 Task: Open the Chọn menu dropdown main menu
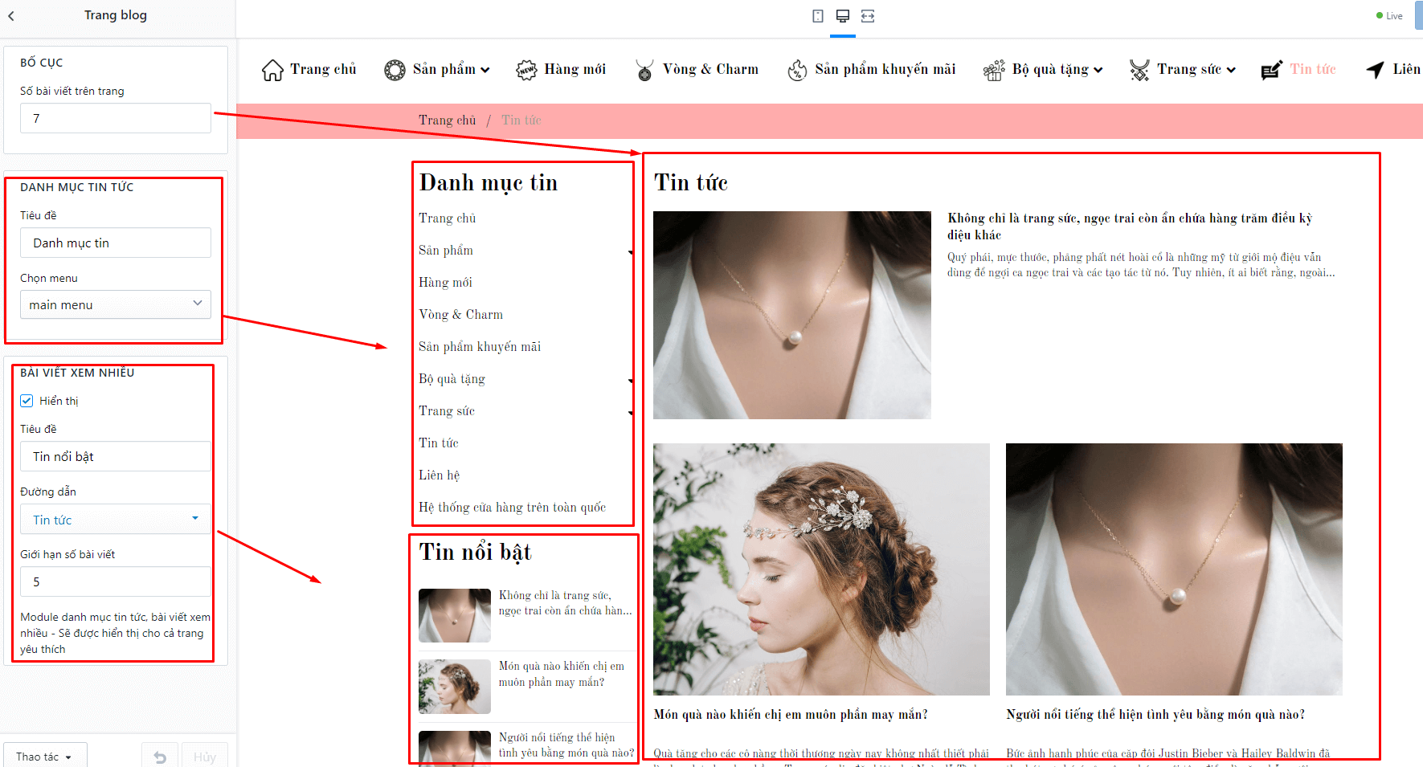116,304
